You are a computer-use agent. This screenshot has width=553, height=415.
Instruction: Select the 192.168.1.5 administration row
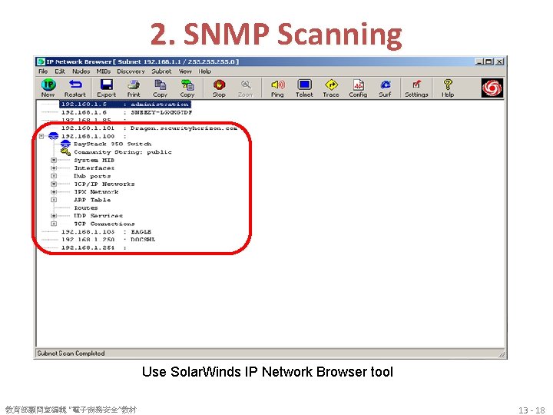click(x=125, y=104)
